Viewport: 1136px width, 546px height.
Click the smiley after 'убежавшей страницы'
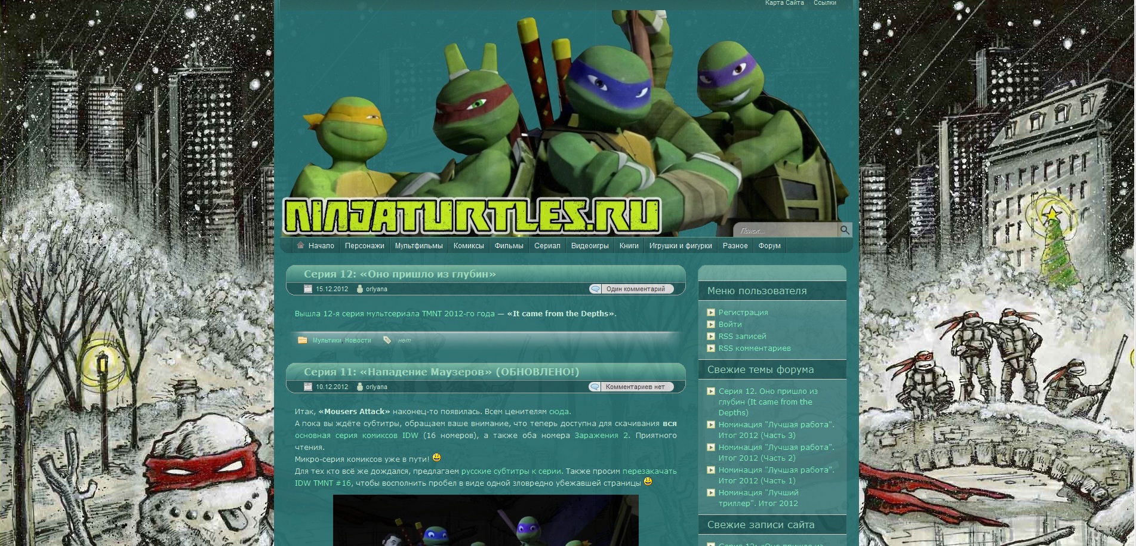click(x=648, y=482)
